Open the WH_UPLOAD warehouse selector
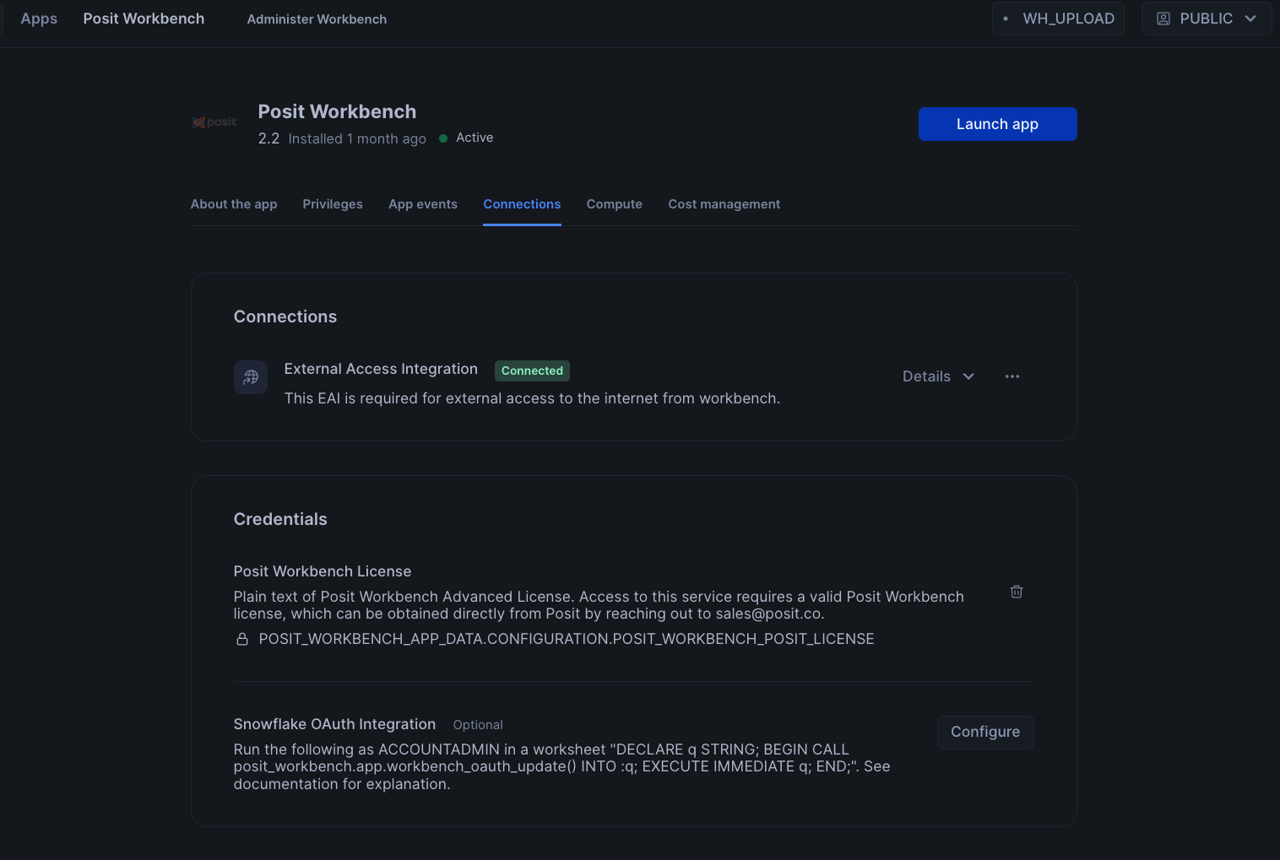This screenshot has width=1280, height=860. pyautogui.click(x=1058, y=19)
